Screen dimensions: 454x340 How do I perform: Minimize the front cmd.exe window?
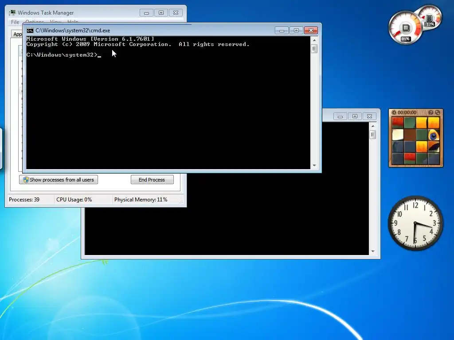(282, 31)
